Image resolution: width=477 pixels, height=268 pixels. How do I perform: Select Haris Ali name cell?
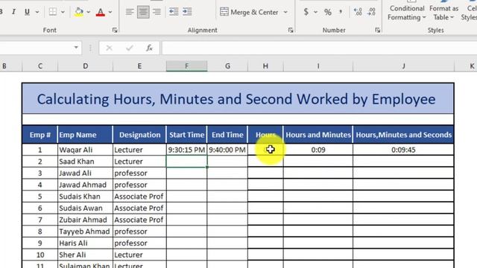pyautogui.click(x=85, y=243)
